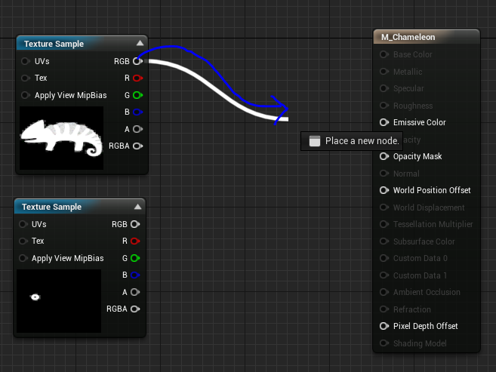Click red R output pin of top Texture Sample

(137, 78)
